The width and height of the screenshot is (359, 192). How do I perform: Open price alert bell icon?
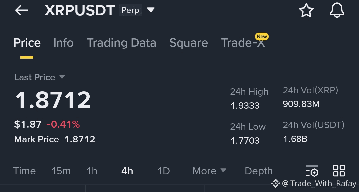(337, 10)
